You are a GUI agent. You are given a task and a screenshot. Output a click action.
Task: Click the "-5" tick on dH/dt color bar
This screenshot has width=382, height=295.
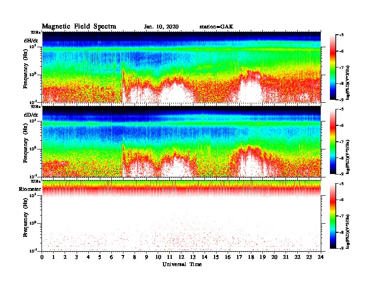click(341, 35)
